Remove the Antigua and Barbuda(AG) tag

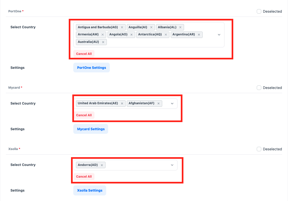pos(122,27)
